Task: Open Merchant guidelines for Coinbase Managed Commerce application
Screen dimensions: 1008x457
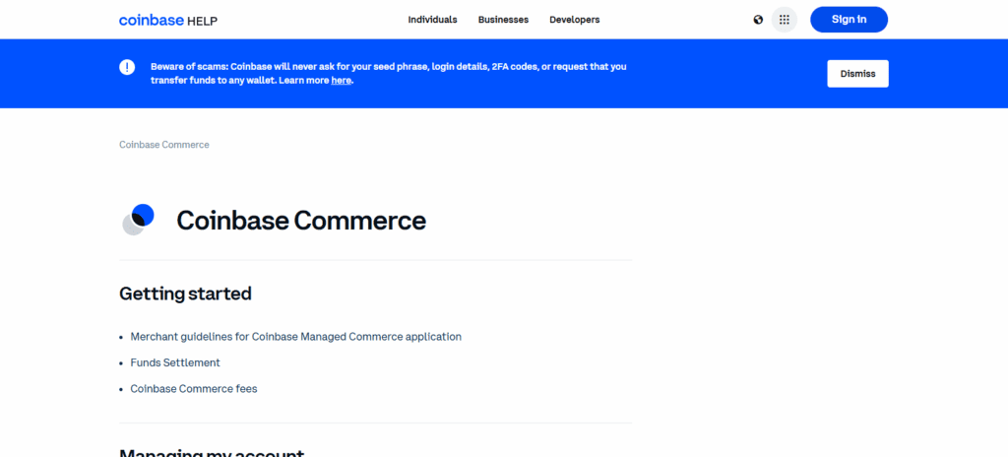Action: pyautogui.click(x=295, y=337)
